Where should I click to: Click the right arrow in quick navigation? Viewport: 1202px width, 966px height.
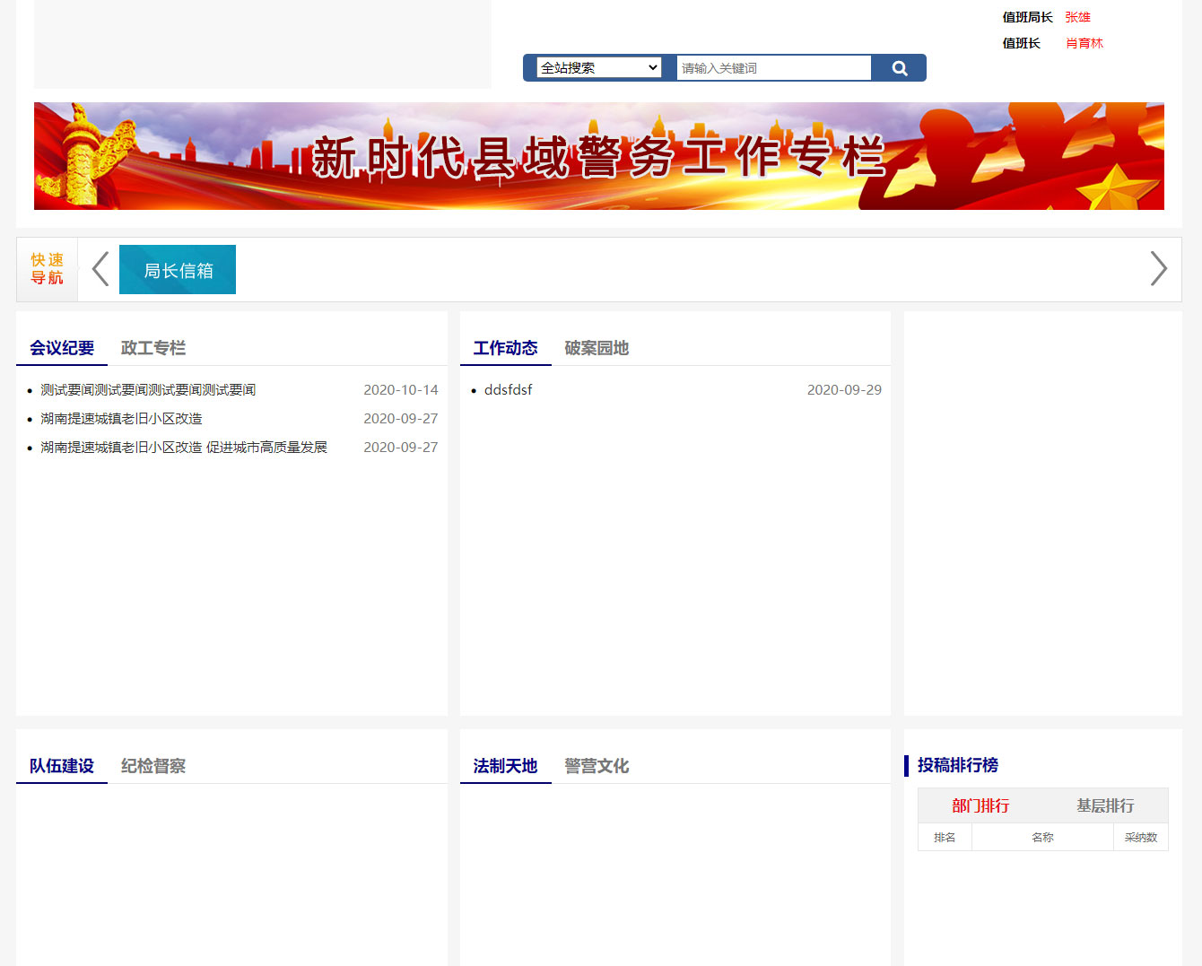[1158, 269]
